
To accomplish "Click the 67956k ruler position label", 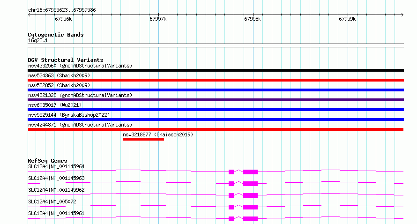I will (x=63, y=19).
